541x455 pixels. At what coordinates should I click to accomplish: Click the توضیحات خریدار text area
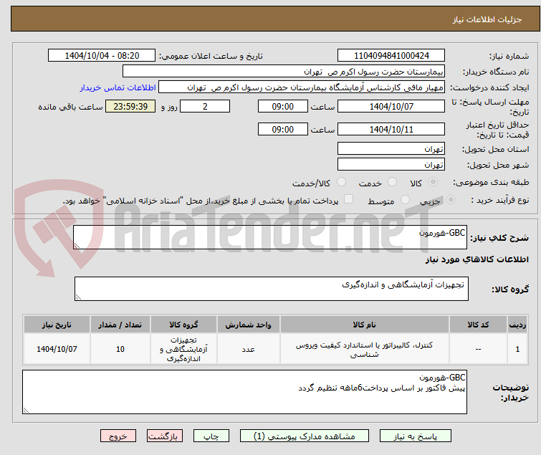[x=244, y=392]
